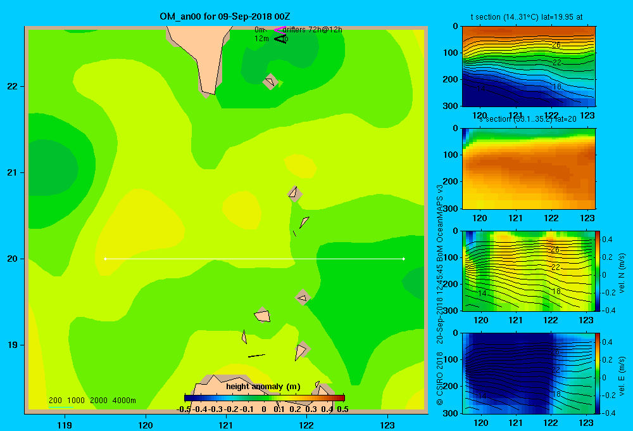Click the '14' contour label in temperature section
This screenshot has height=431, width=633.
pos(481,89)
